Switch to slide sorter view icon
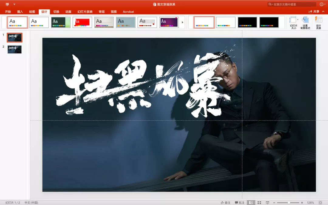This screenshot has height=205, width=328. coord(259,203)
